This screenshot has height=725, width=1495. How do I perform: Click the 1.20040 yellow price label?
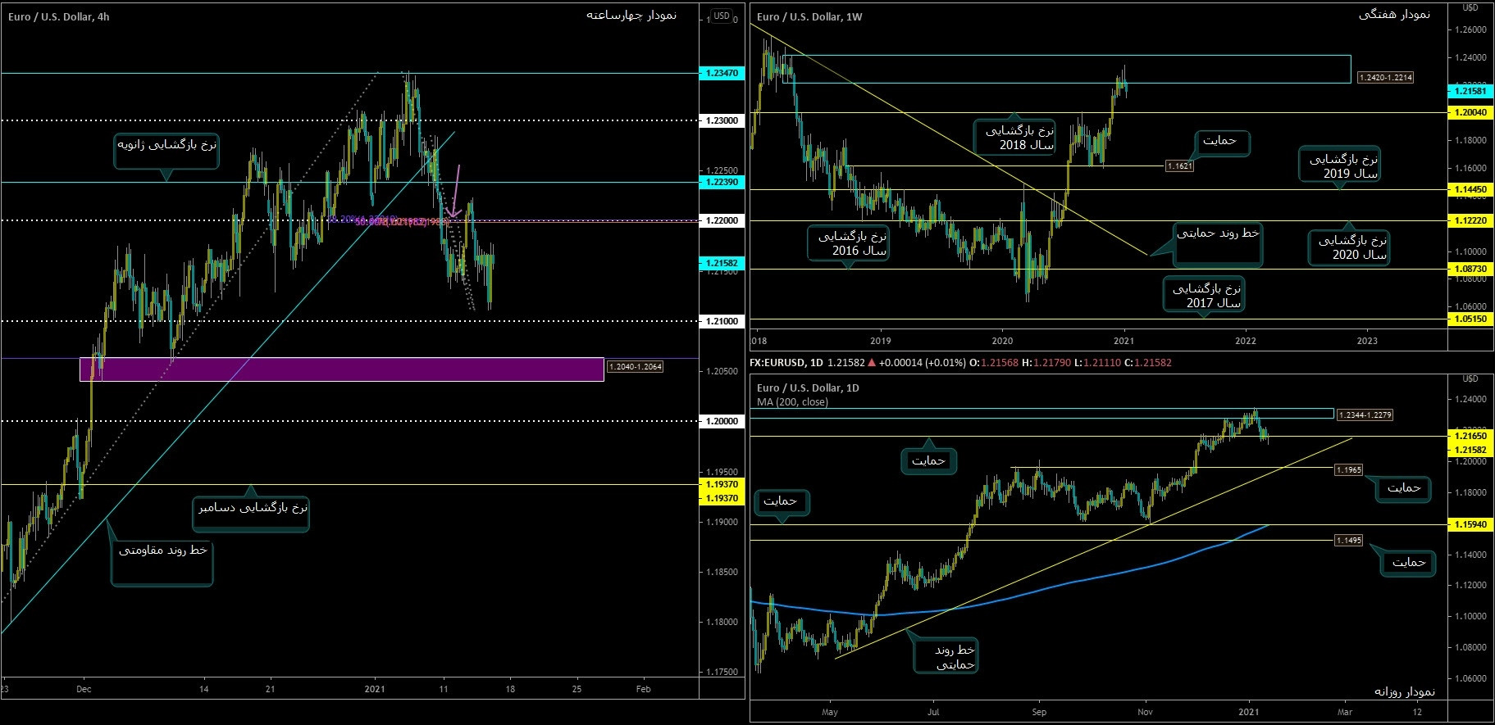1469,112
